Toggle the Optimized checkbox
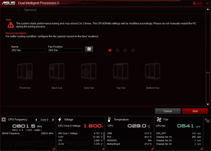 [19, 10]
